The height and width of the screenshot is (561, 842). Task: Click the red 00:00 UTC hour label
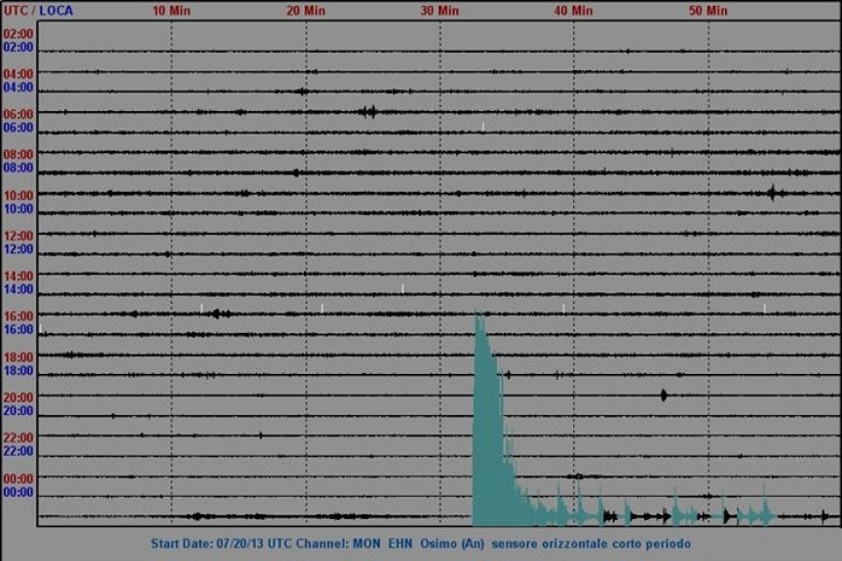tap(19, 479)
